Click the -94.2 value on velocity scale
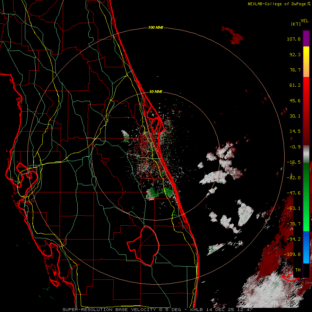Viewport: 312px width, 312px height. pos(294,239)
